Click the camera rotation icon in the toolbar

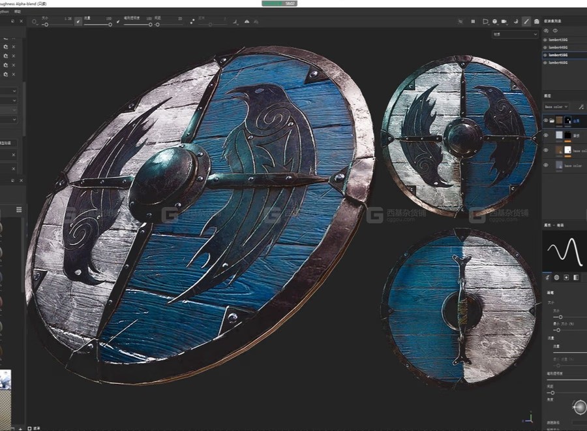click(x=516, y=22)
